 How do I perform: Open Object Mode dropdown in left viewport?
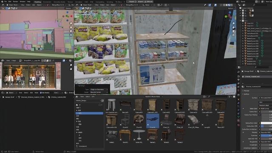point(13,5)
